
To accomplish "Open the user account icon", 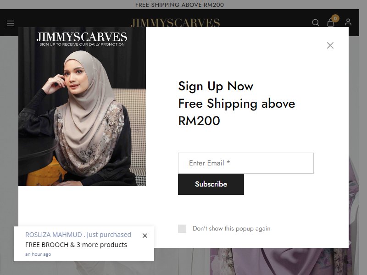I will click(x=348, y=22).
